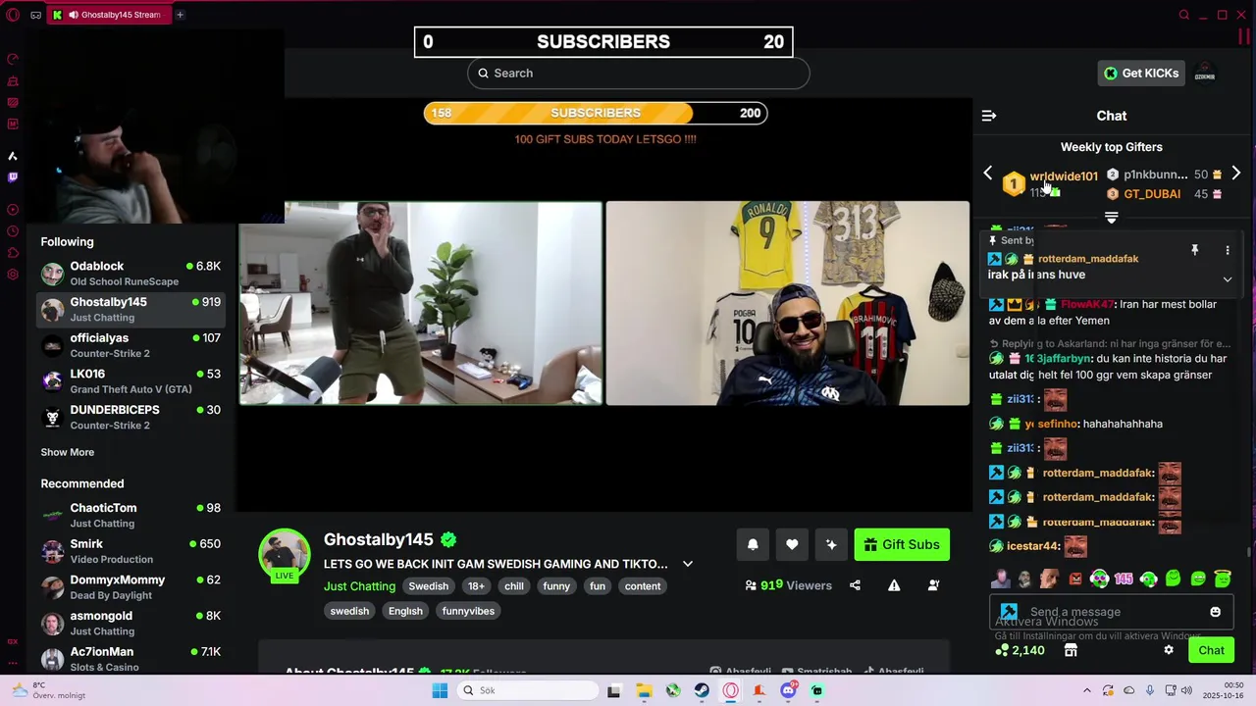
Task: Report the stream with warning icon
Action: pos(894,585)
